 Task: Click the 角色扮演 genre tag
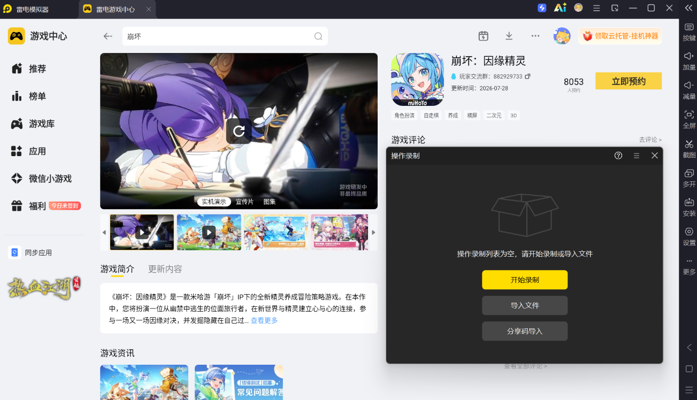pos(404,116)
